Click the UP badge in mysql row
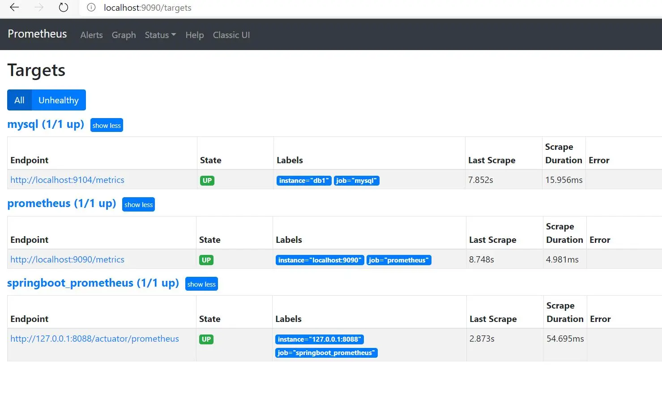The height and width of the screenshot is (398, 662). click(207, 181)
